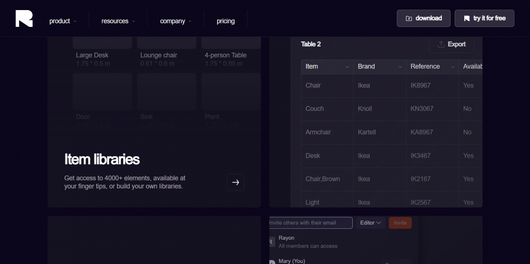
Task: Expand the product menu
Action: (63, 21)
